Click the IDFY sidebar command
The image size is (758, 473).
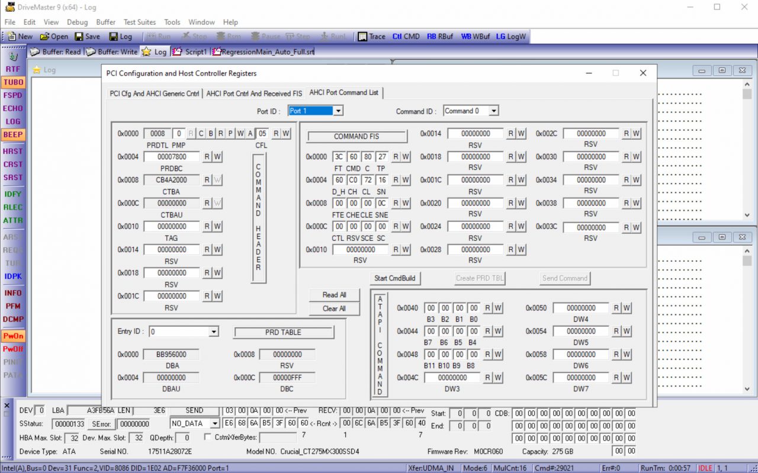13,194
